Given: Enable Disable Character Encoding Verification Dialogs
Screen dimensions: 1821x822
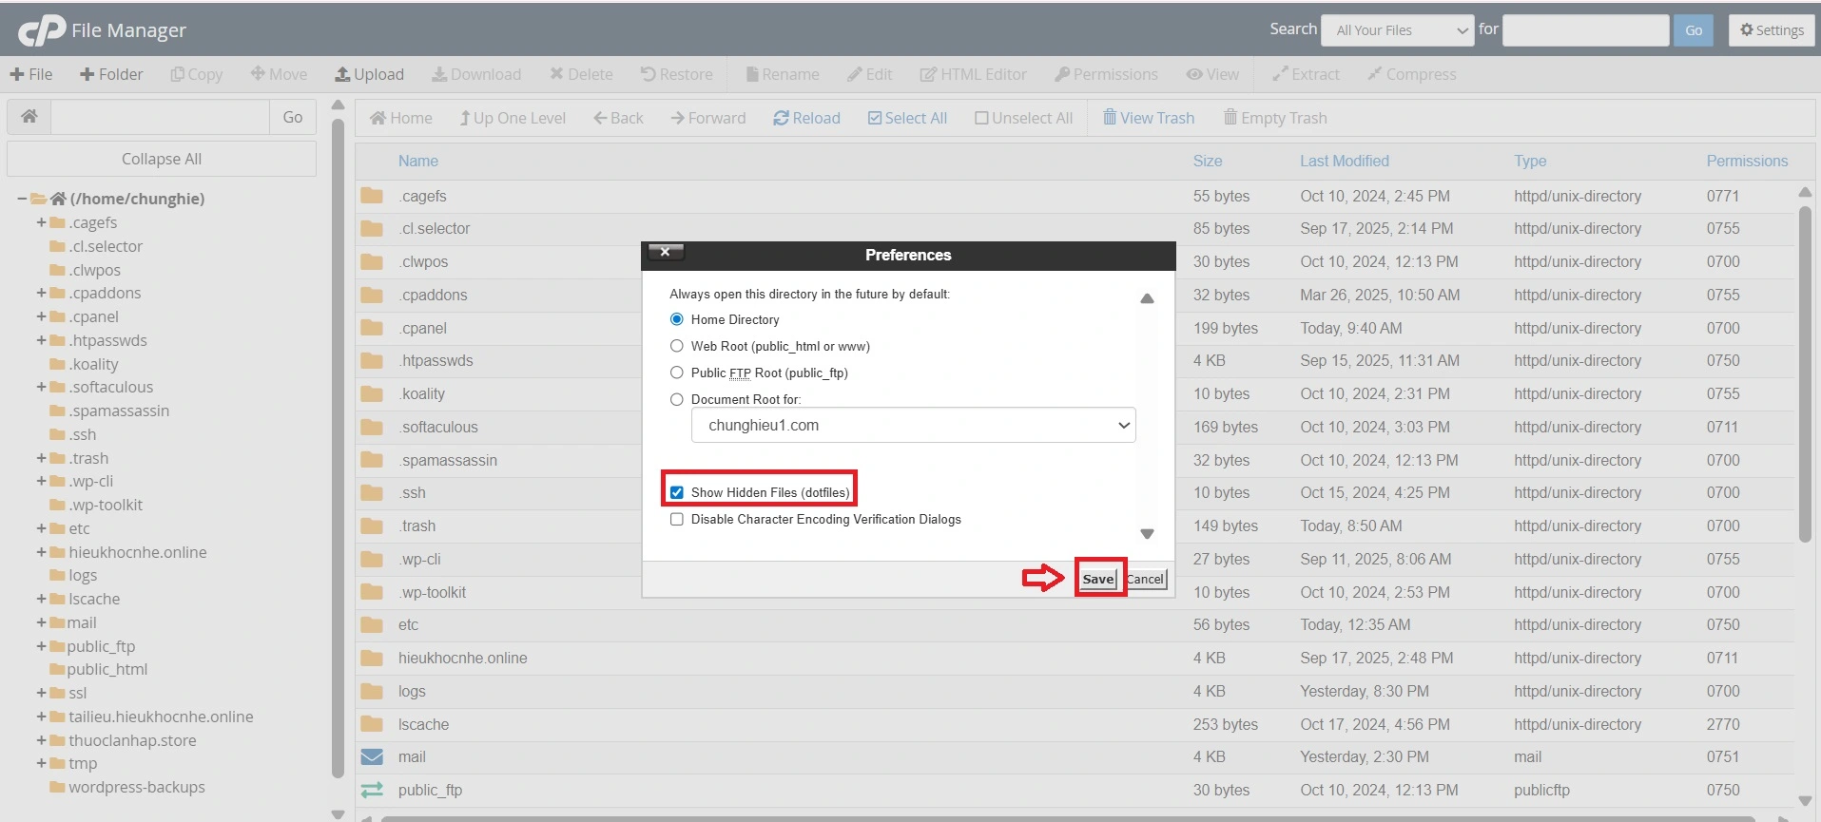Looking at the screenshot, I should click(x=677, y=519).
